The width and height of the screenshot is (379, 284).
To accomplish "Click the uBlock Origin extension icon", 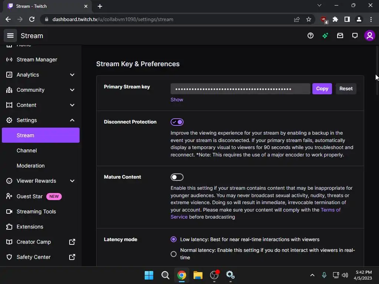I will (x=323, y=20).
